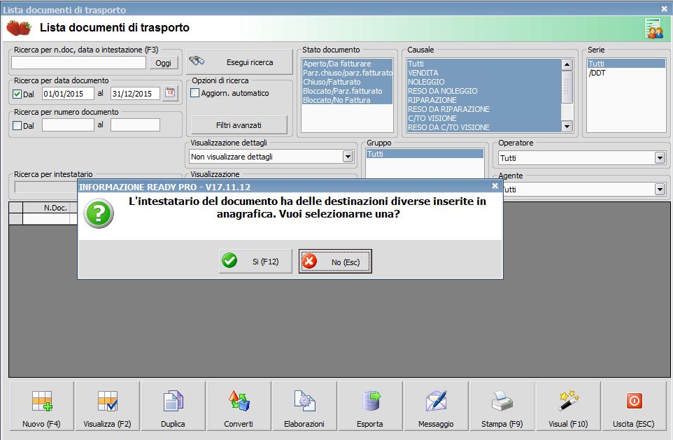Open Filtri avanzati advanced filters

[239, 125]
